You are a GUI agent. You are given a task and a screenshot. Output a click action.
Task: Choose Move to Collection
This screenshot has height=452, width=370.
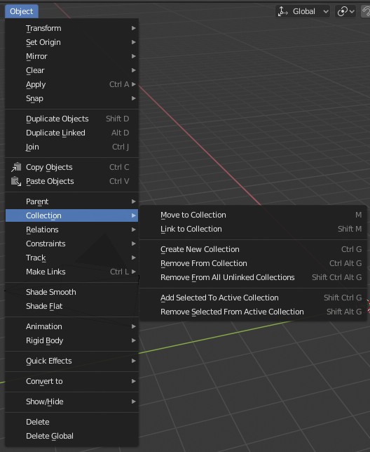click(253, 215)
